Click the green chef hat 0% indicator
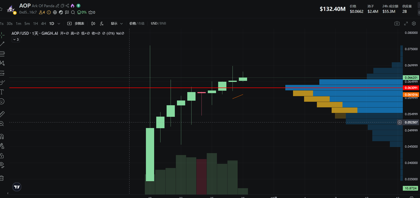 click(x=82, y=12)
